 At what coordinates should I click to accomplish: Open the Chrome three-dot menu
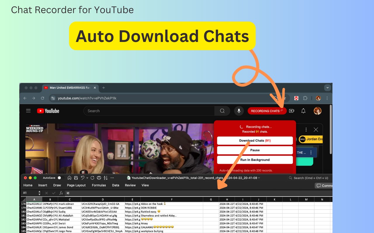(327, 98)
